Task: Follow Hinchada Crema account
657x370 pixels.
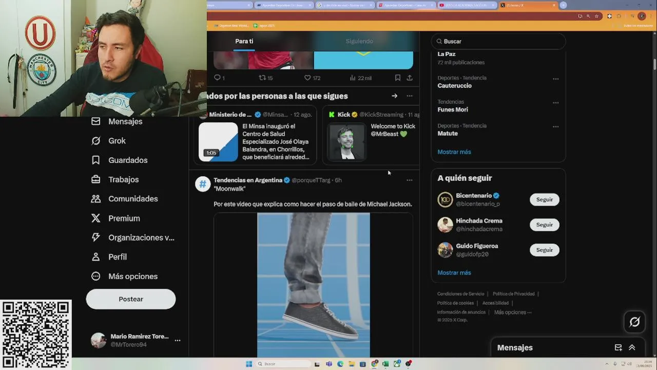Action: point(545,225)
